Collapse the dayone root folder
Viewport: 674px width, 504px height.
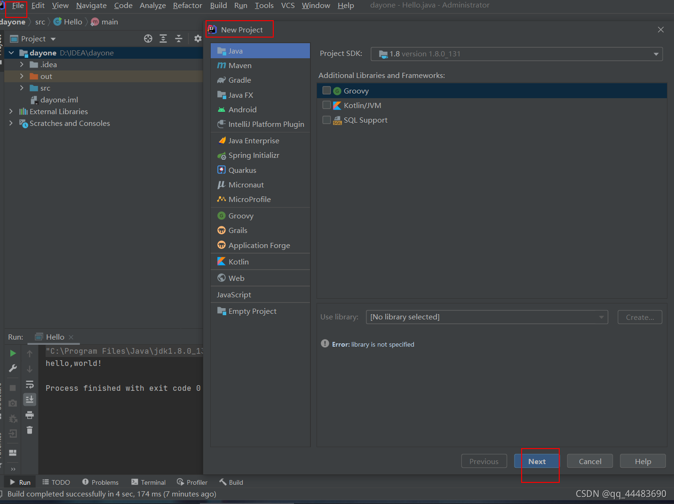[11, 53]
